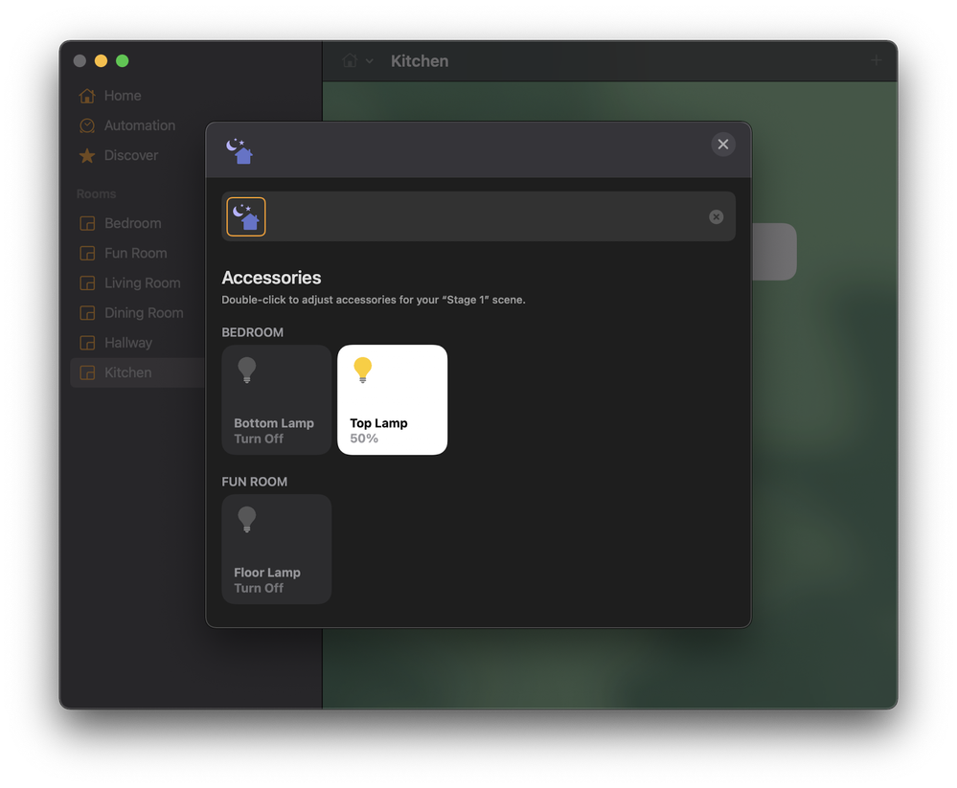Choose Living Room from the Rooms list
Screen dimensions: 957x788
pyautogui.click(x=142, y=283)
